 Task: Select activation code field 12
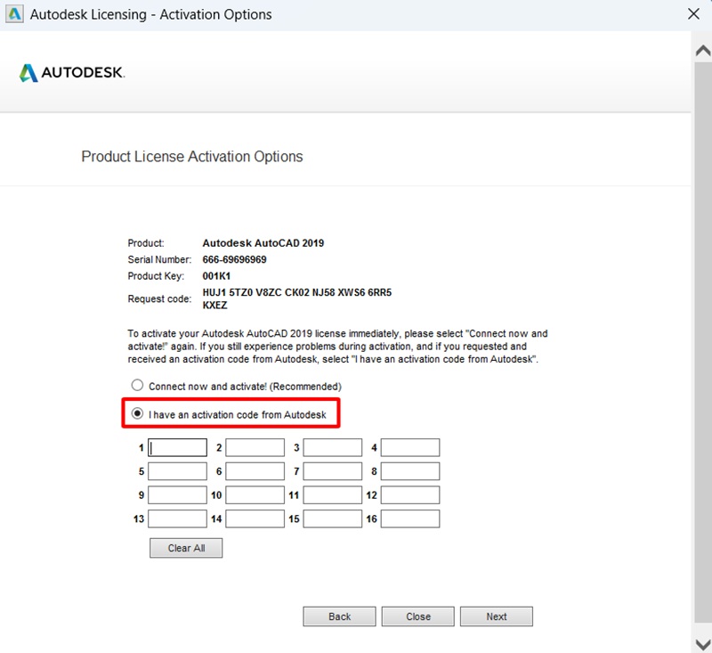pyautogui.click(x=410, y=494)
